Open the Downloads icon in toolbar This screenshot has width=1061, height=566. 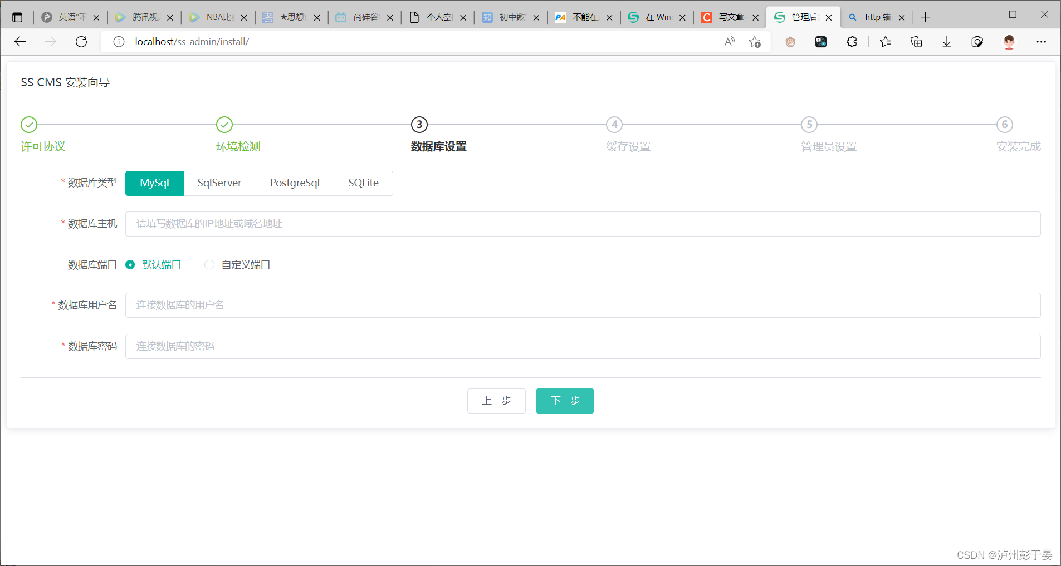point(947,42)
